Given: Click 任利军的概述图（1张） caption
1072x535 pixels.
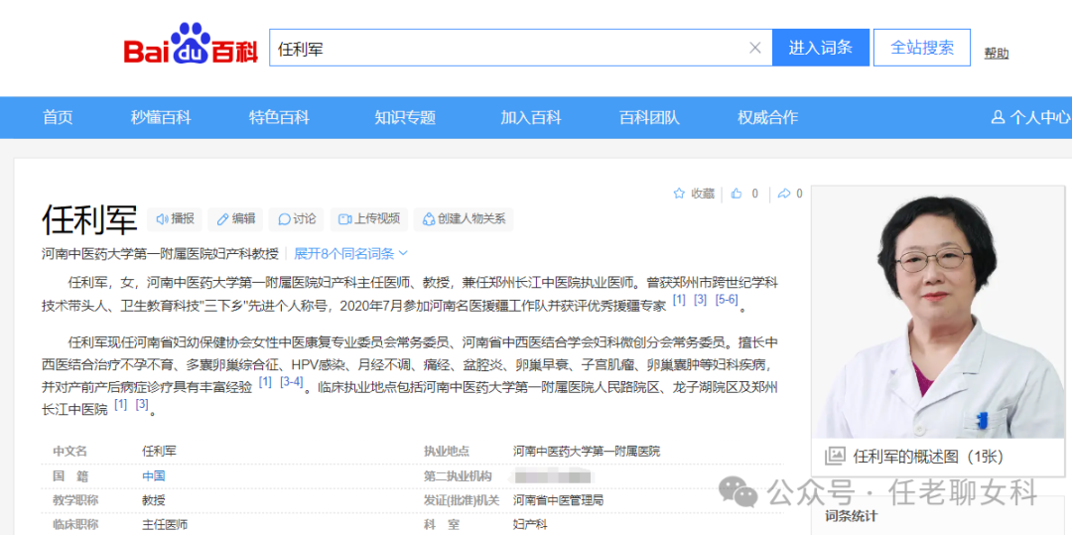Looking at the screenshot, I should click(x=928, y=458).
